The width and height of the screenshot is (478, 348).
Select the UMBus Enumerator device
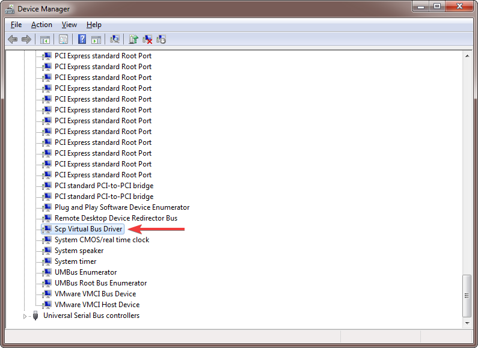click(x=85, y=272)
